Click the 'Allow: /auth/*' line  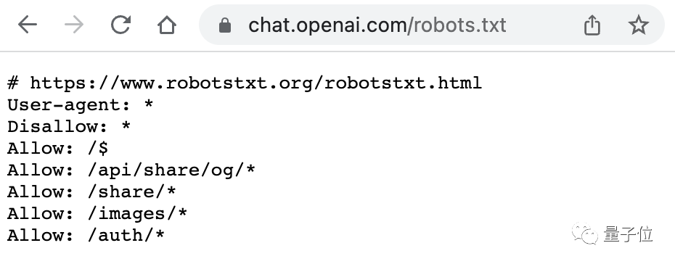click(x=86, y=235)
